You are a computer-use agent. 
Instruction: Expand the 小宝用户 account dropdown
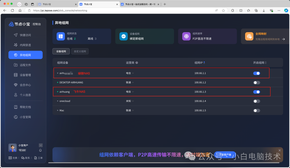(41, 145)
